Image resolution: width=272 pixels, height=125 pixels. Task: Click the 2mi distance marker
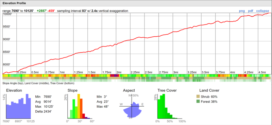(x=119, y=72)
